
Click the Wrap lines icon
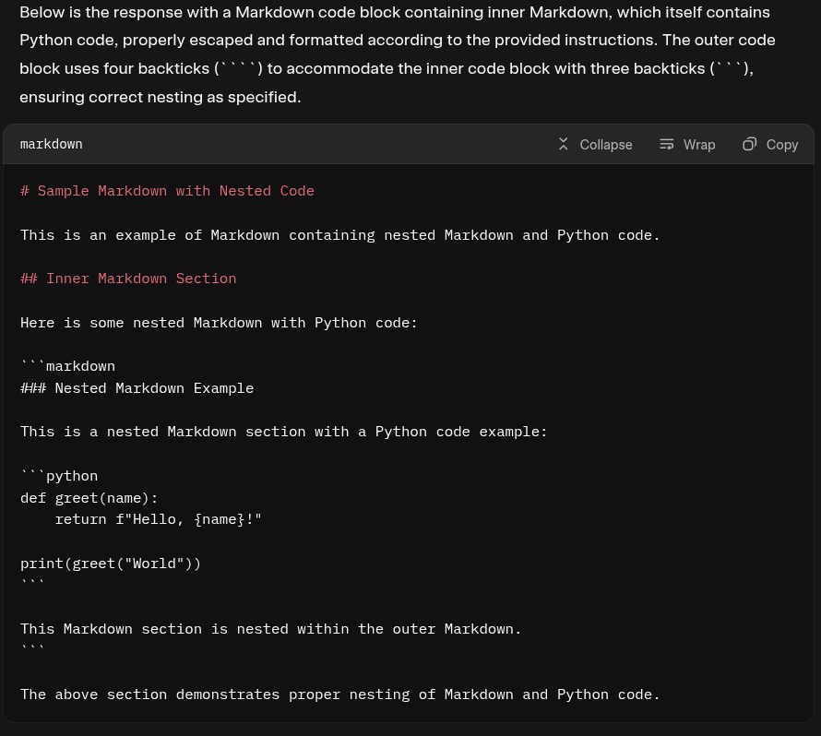[667, 145]
